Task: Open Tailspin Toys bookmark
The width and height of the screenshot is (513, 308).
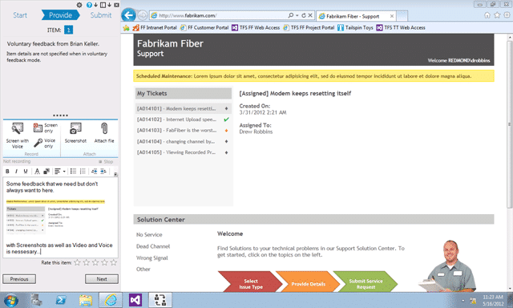Action: [355, 28]
